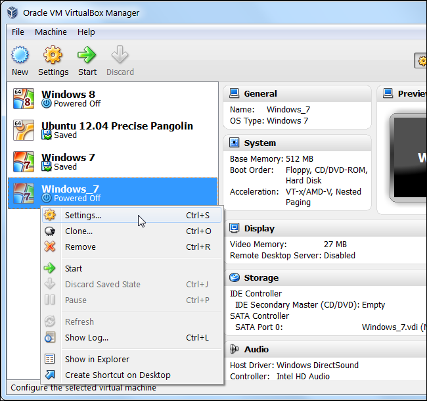Screen dimensions: 427x401
Task: Click the General section header
Action: [x=260, y=94]
